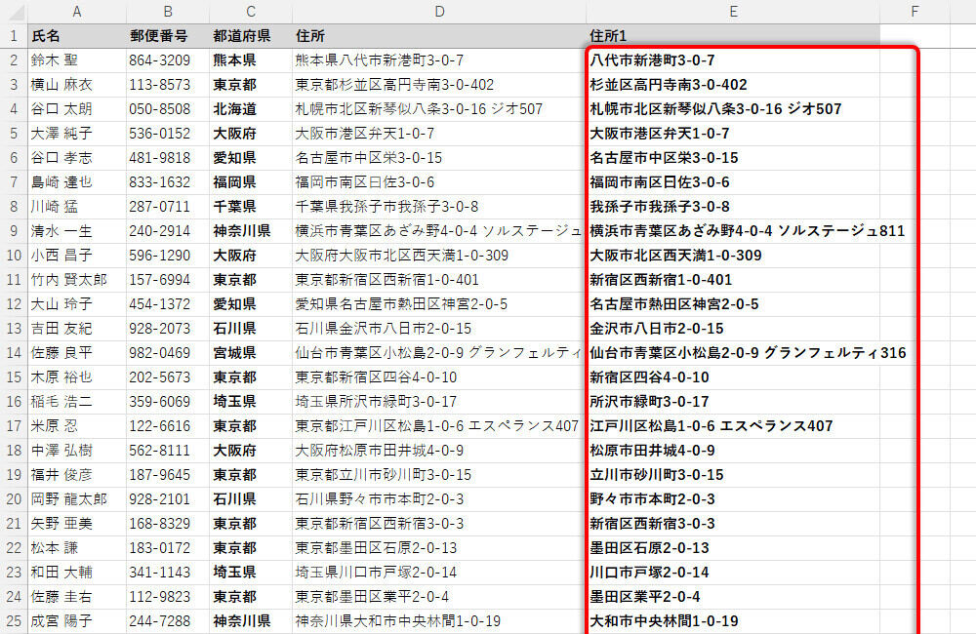
Task: Select column B header
Action: [167, 11]
